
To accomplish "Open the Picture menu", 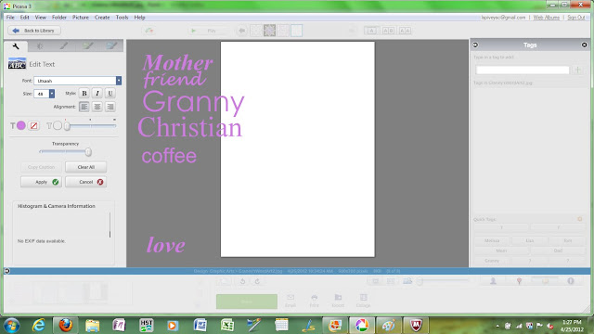I will point(81,18).
